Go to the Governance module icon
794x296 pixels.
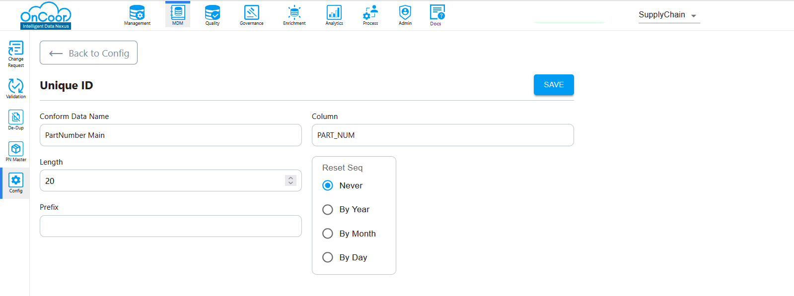252,15
